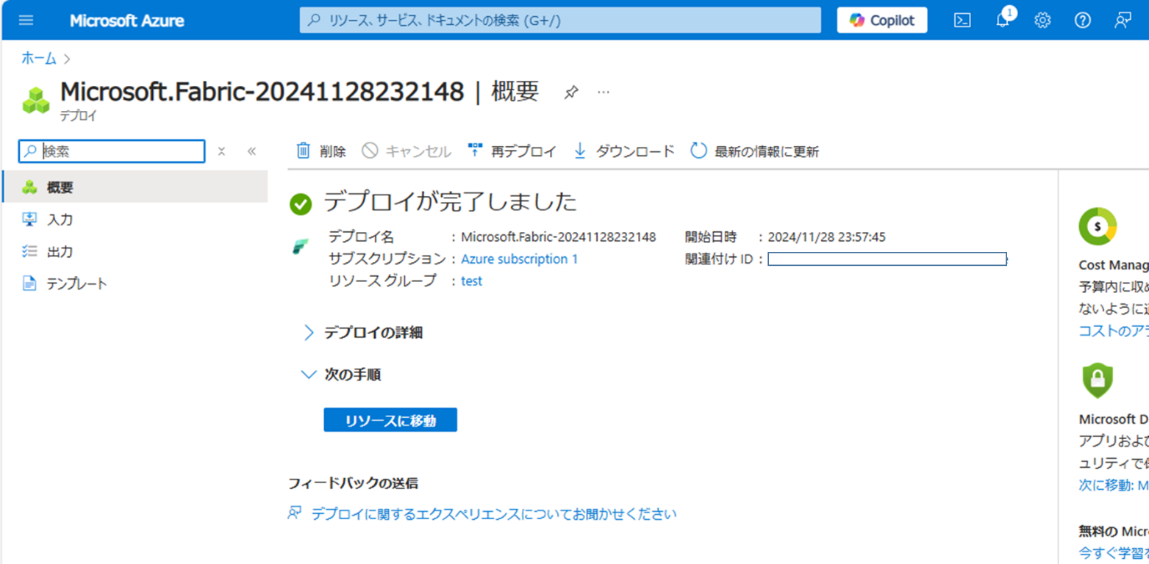Clear the sidebar search with X

click(x=221, y=151)
